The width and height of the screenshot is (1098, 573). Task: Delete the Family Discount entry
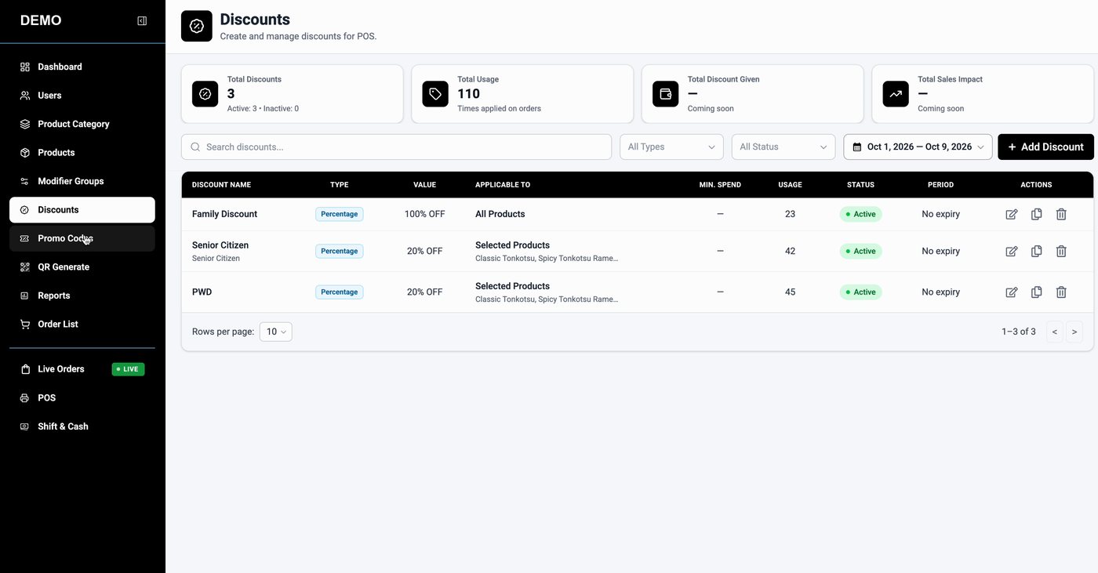coord(1061,214)
